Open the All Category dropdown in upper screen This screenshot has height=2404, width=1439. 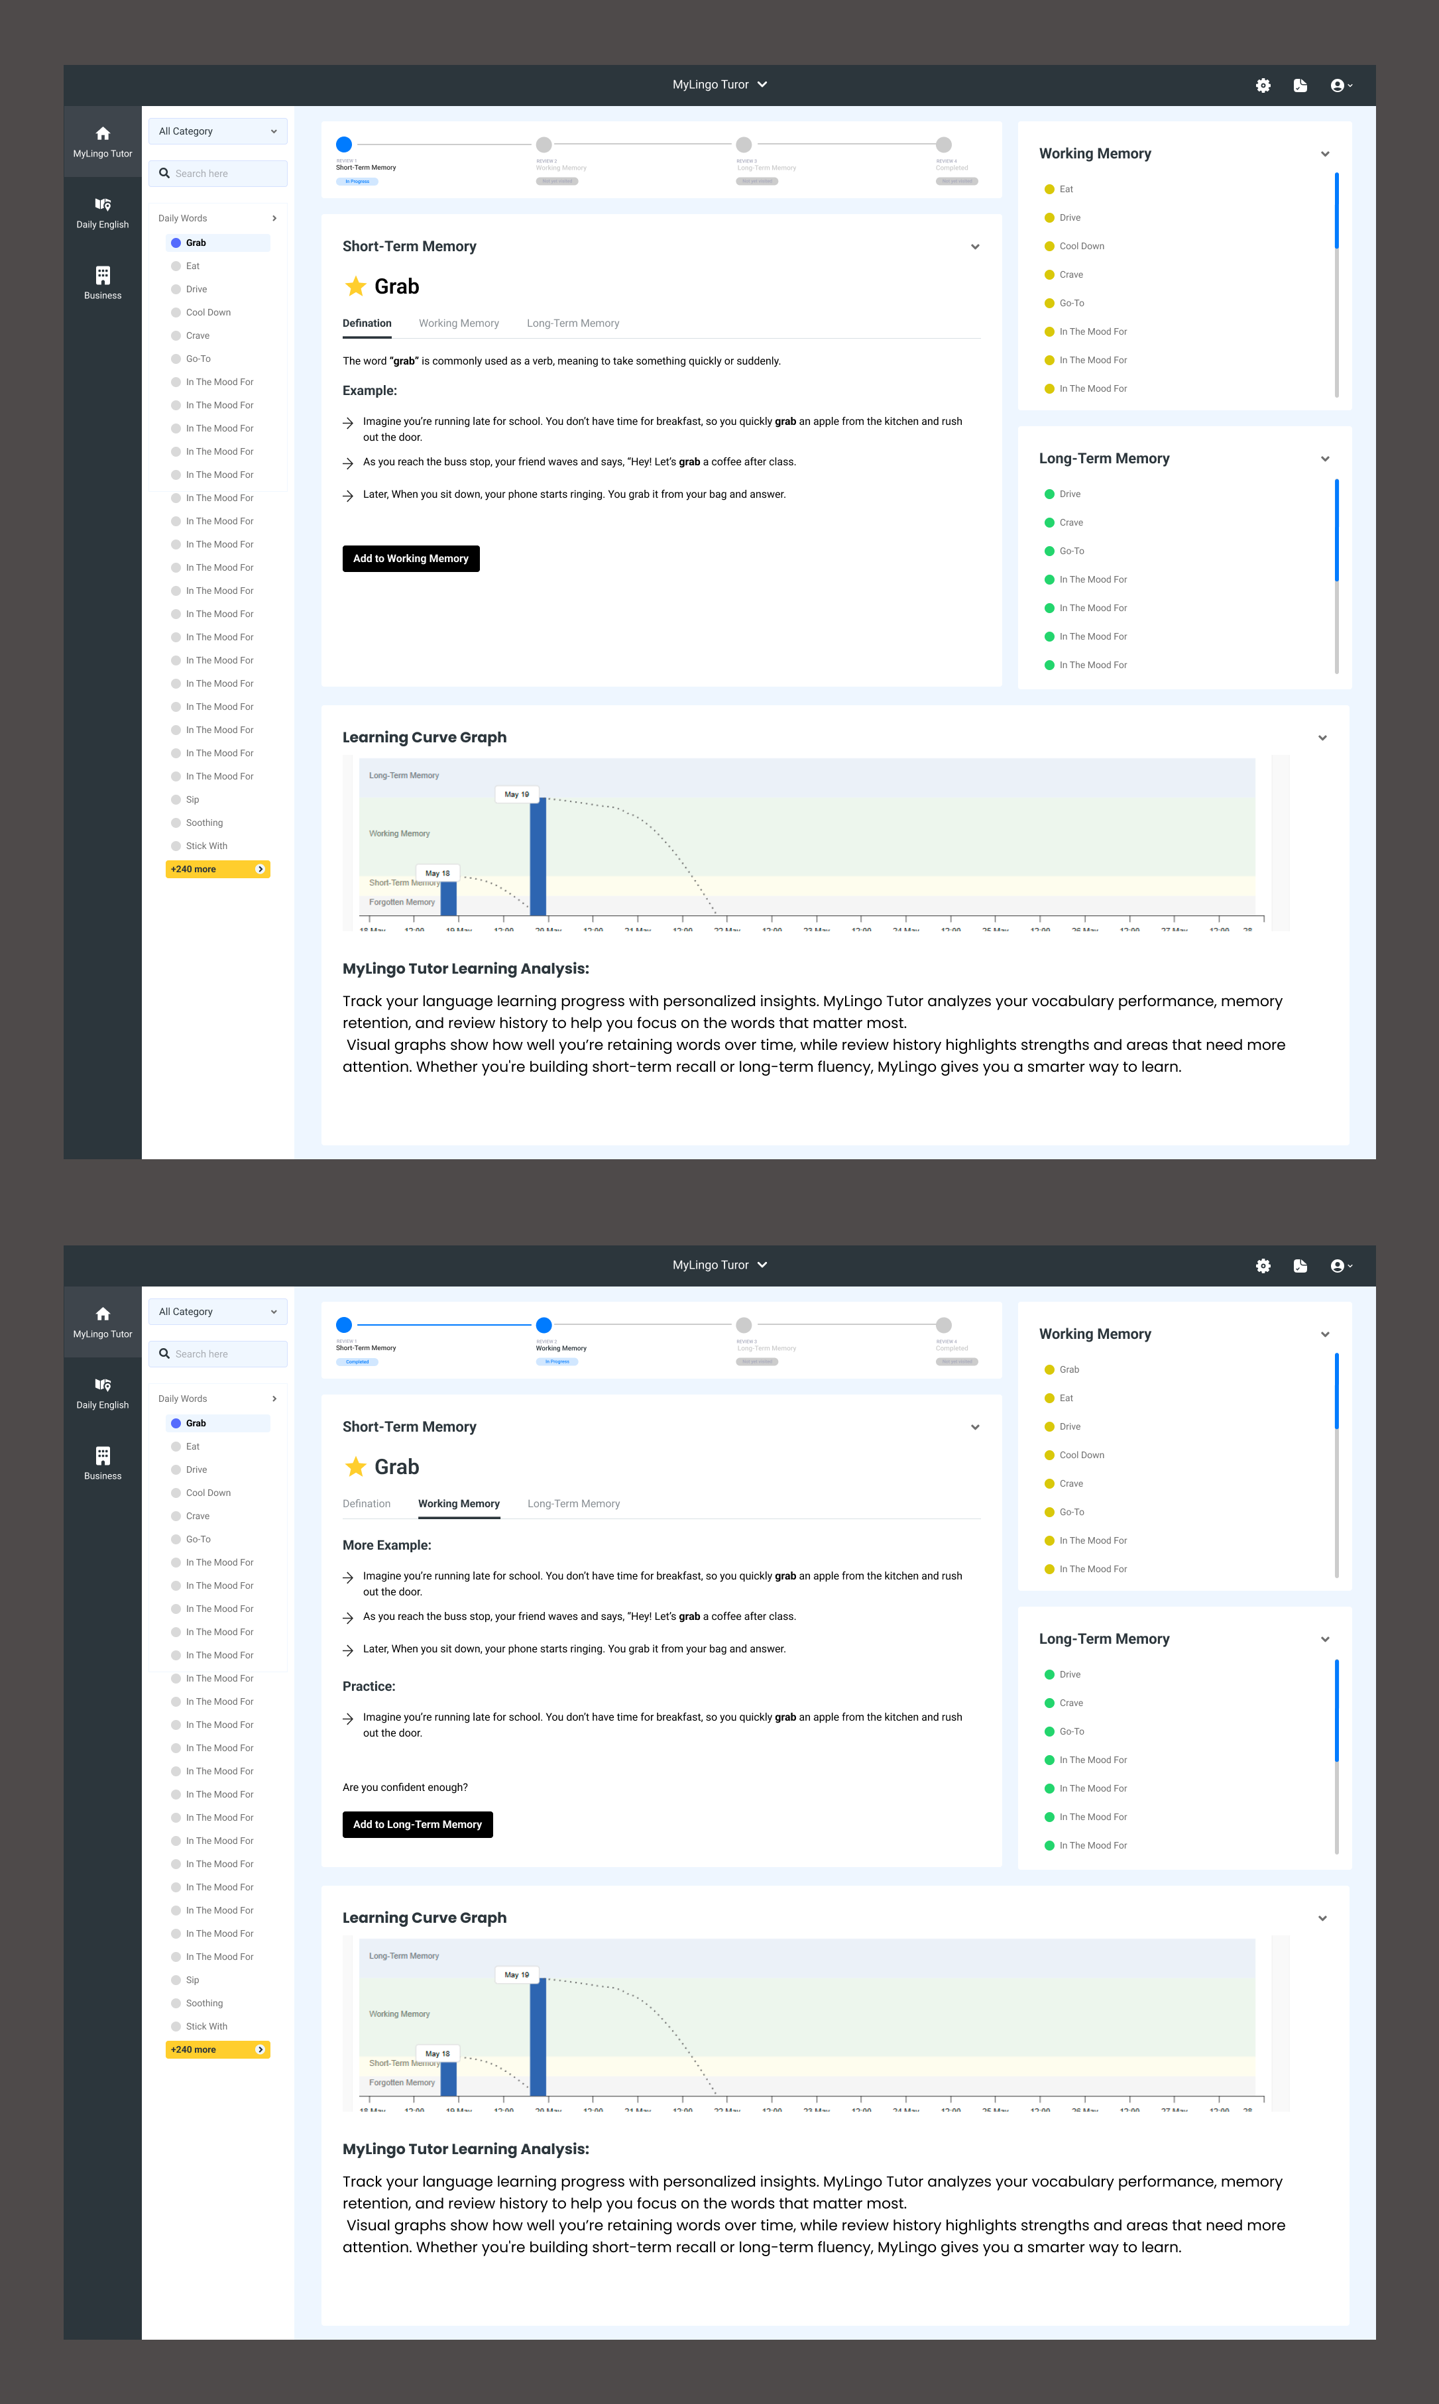coord(218,132)
